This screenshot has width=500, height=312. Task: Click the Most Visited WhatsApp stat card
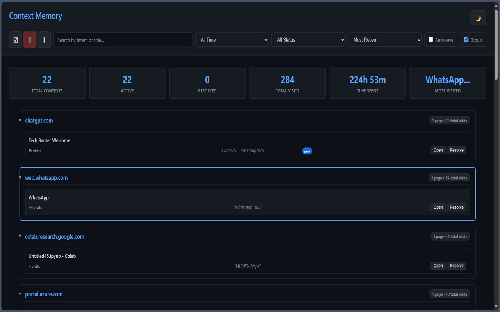pyautogui.click(x=448, y=83)
